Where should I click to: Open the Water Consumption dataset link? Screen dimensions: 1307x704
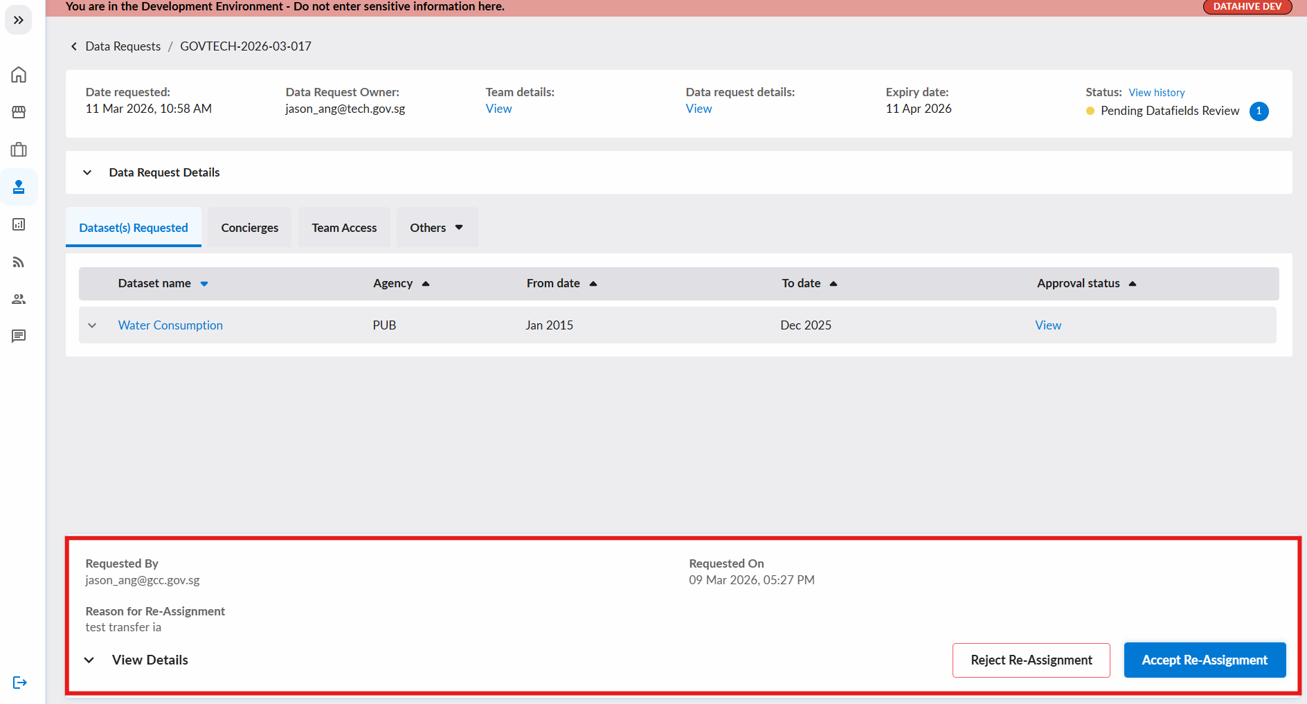tap(170, 325)
